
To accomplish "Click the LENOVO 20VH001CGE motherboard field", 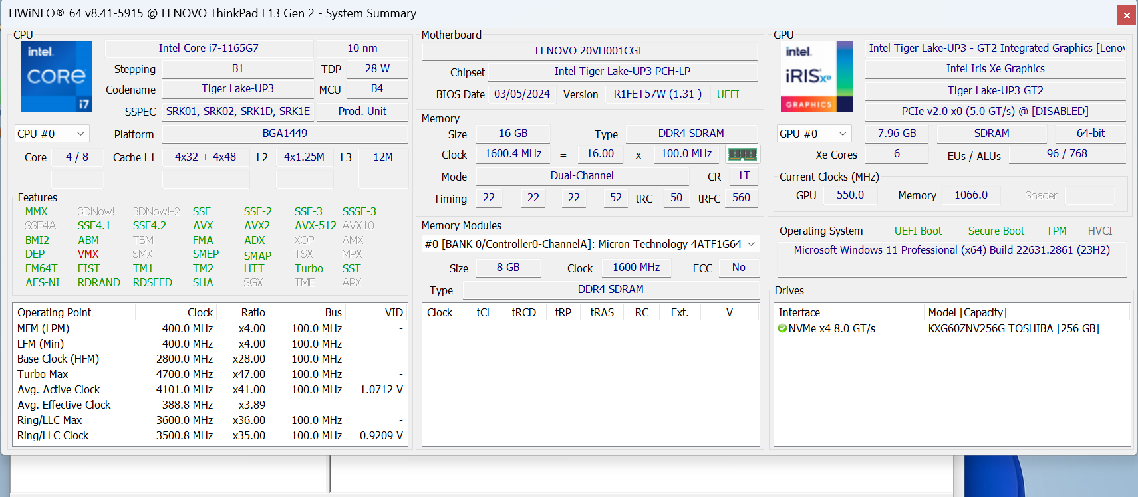I will coord(590,50).
